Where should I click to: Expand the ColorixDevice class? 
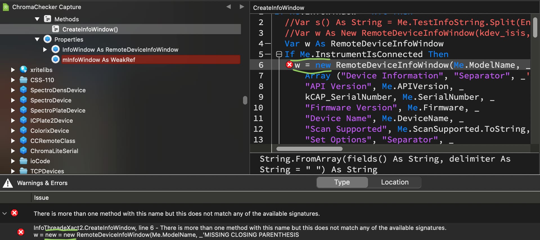click(13, 130)
